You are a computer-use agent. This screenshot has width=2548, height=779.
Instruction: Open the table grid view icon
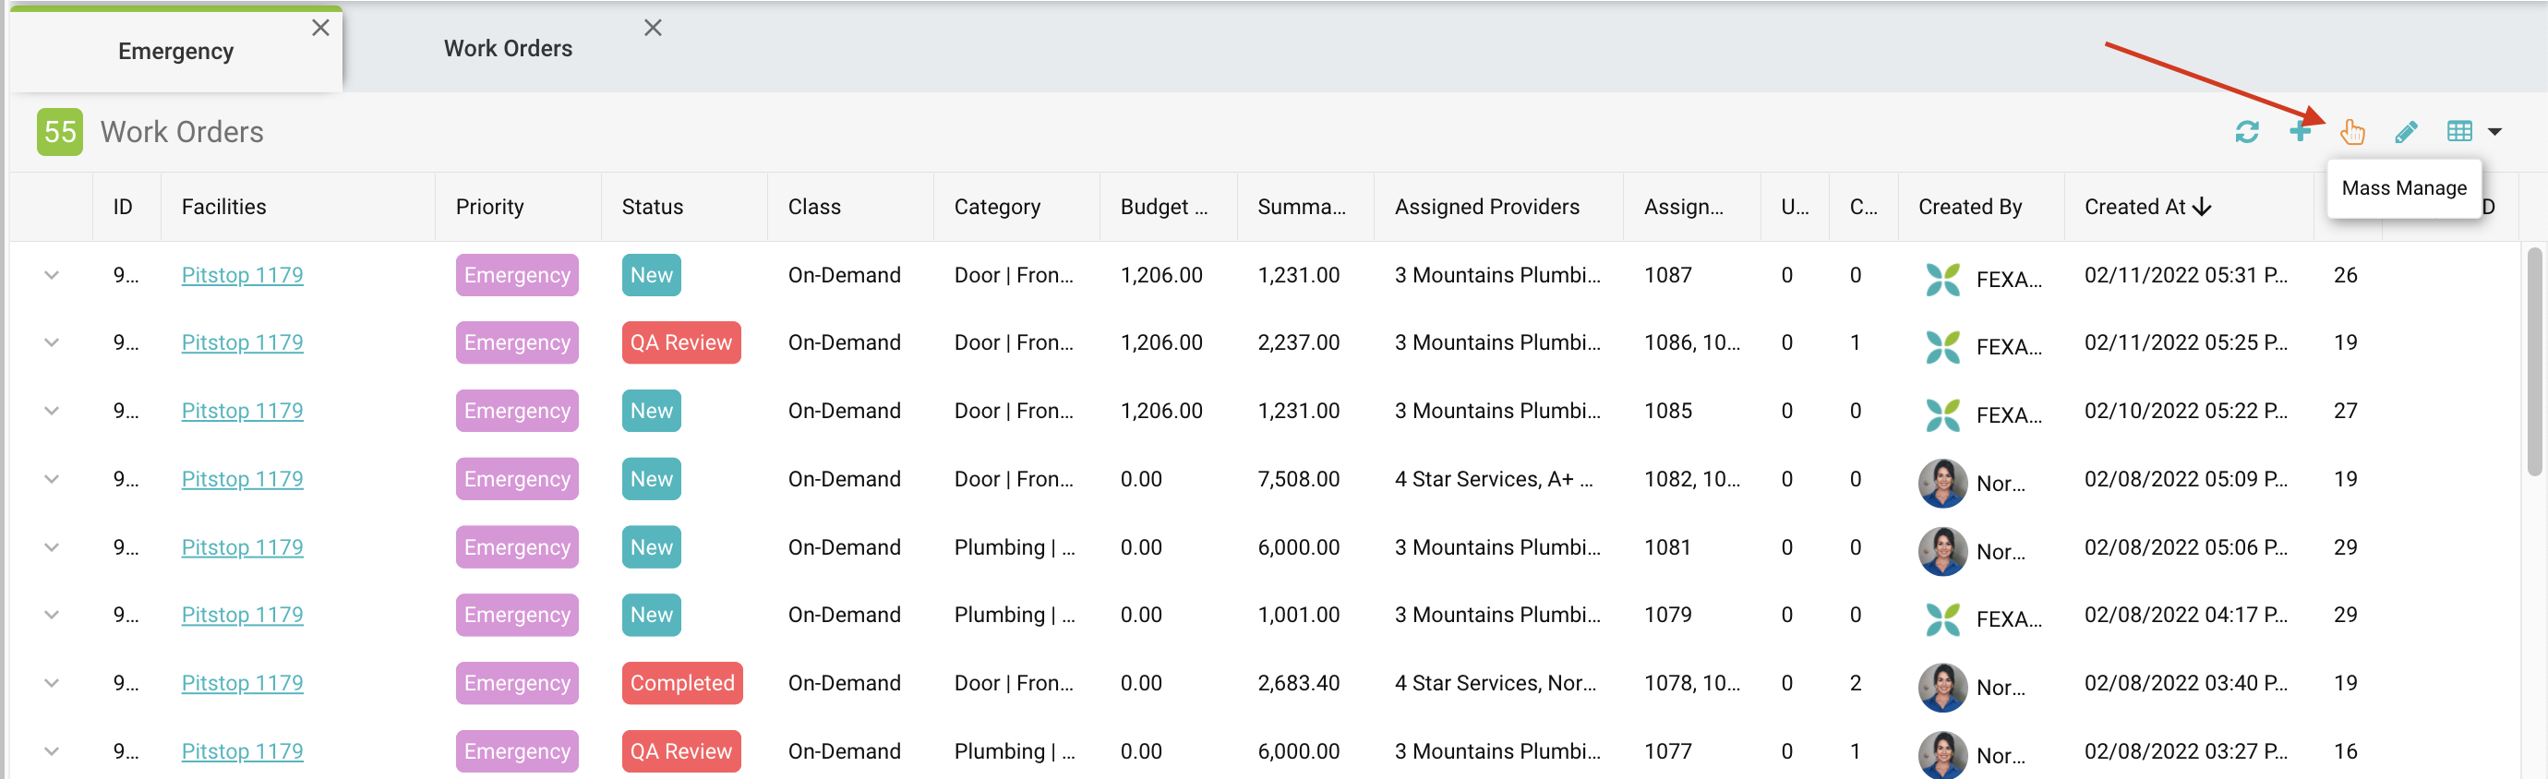(2459, 131)
